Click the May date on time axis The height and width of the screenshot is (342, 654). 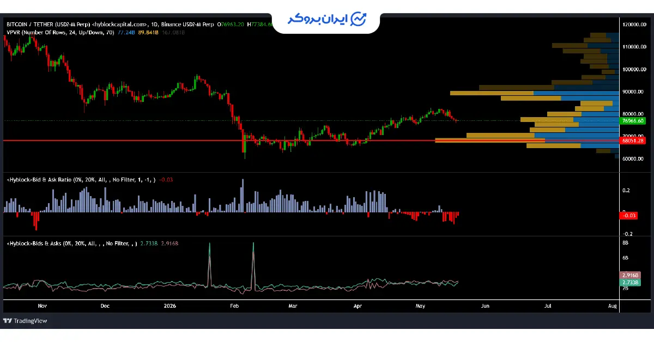click(420, 306)
